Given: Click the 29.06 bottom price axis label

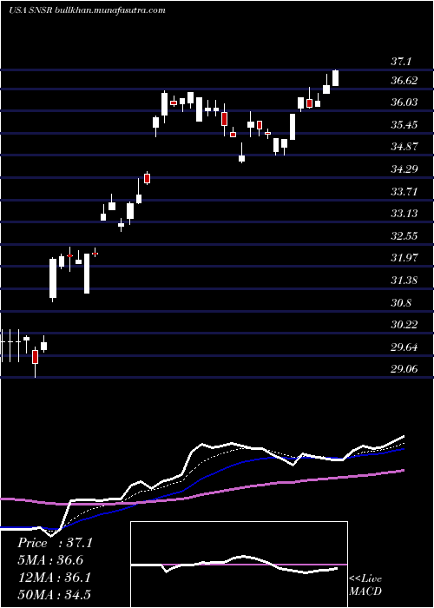Looking at the screenshot, I should (404, 369).
